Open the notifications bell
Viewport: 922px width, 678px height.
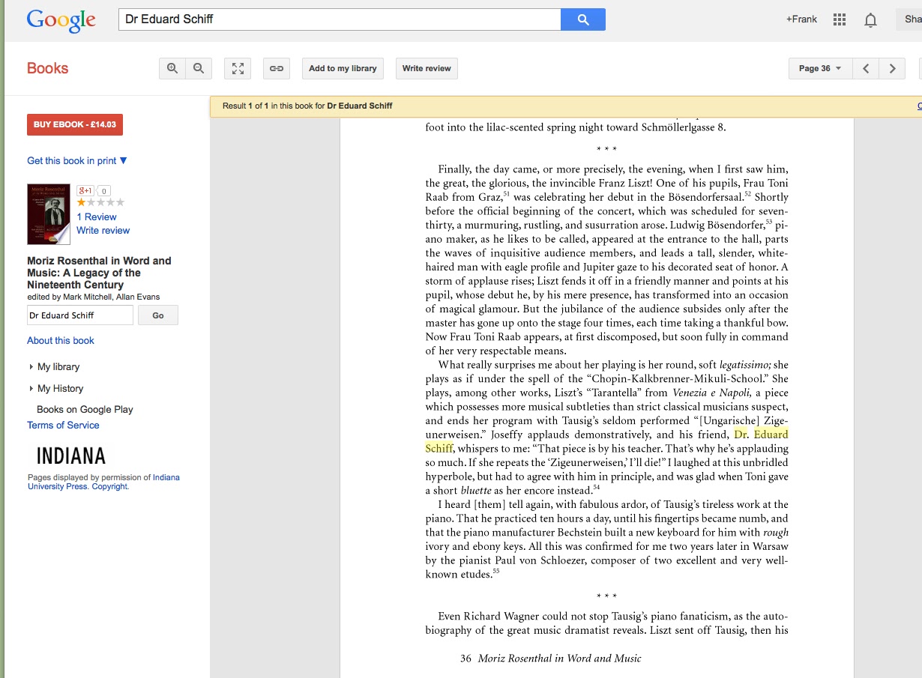pyautogui.click(x=870, y=20)
